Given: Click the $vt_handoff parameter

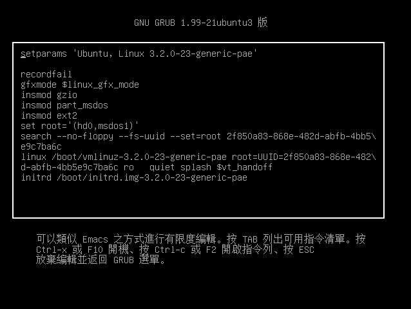Looking at the screenshot, I should coord(245,167).
